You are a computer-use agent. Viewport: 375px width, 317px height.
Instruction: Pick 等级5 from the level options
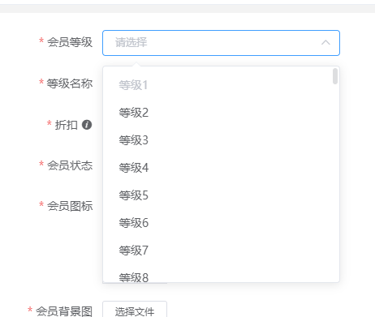click(221, 195)
